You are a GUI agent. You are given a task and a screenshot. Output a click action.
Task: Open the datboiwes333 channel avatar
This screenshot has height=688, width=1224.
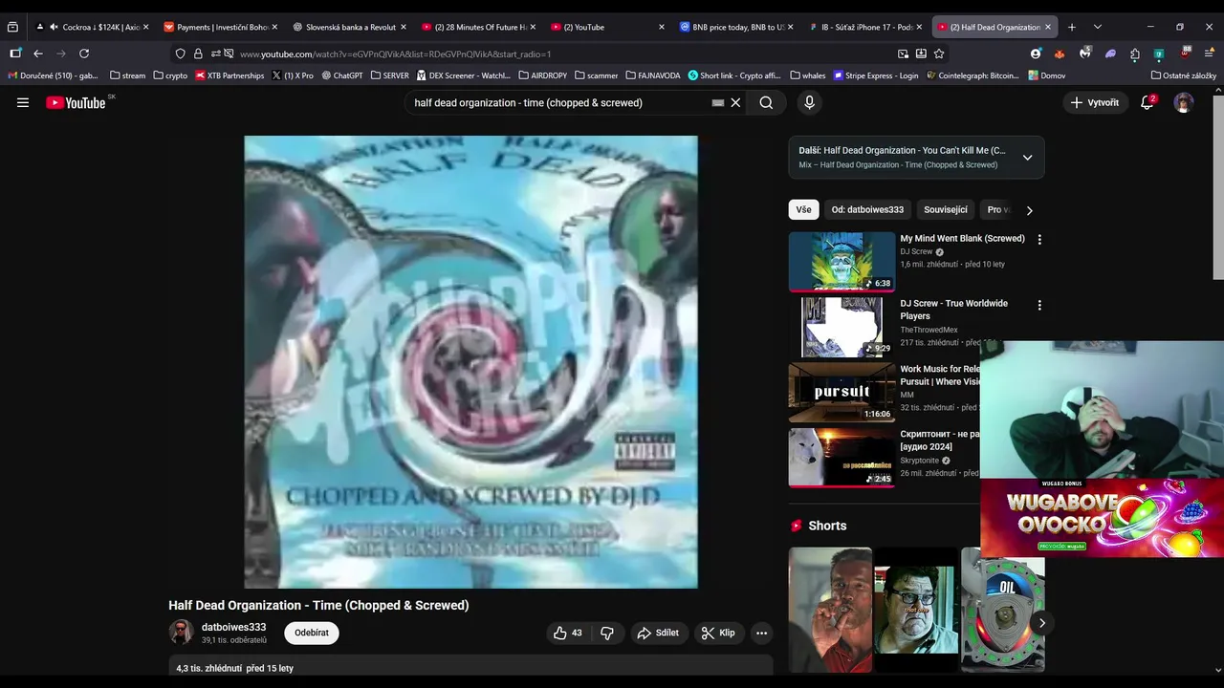tap(181, 633)
